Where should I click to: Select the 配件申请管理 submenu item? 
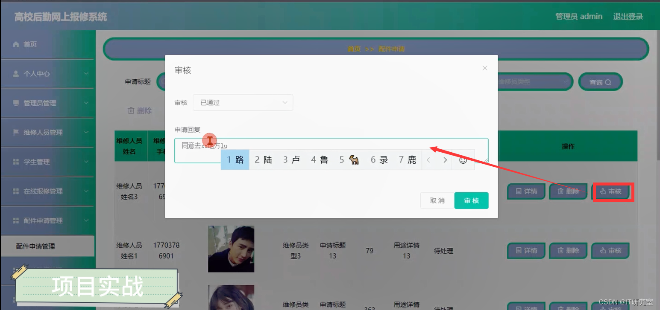tap(47, 246)
